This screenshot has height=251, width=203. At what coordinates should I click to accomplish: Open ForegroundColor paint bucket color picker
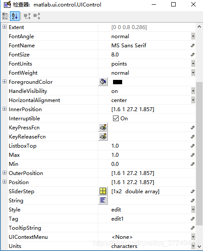tap(103, 82)
